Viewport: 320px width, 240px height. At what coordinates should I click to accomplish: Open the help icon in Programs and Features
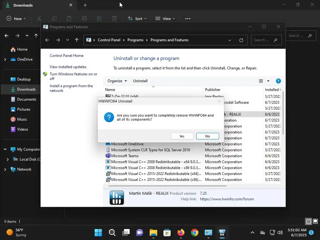click(x=278, y=81)
